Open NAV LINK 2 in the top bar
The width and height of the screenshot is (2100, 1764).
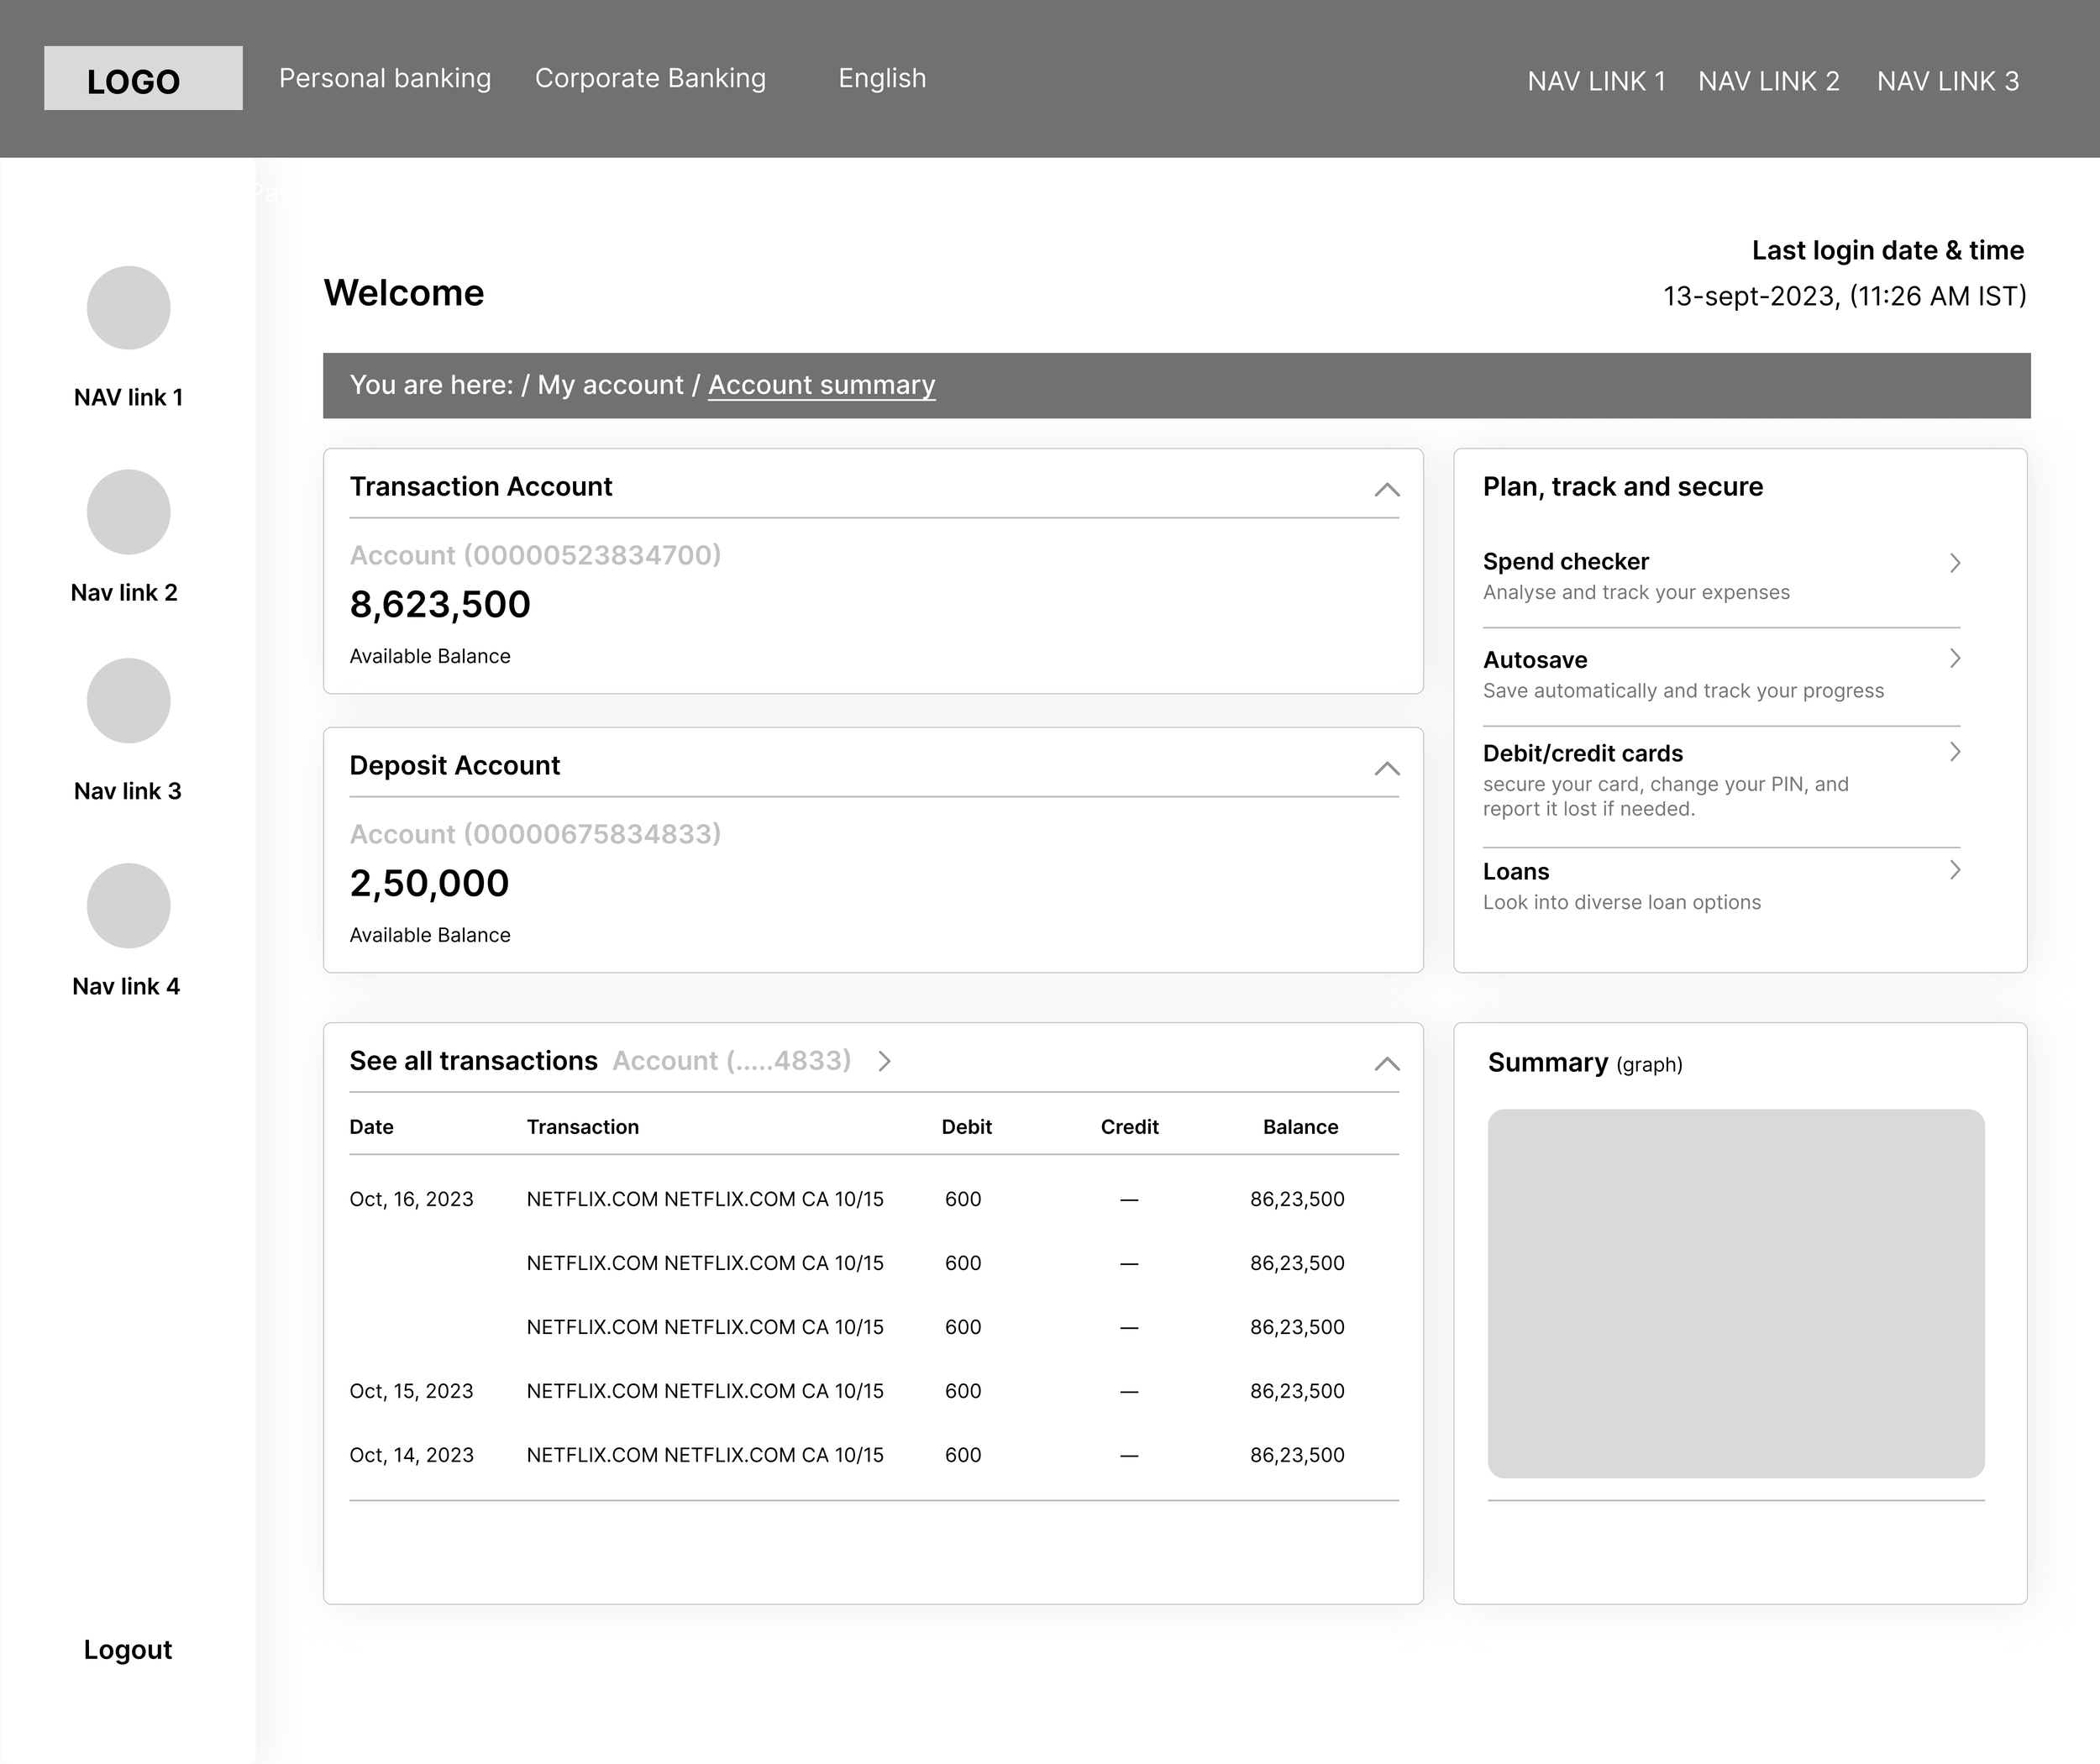[x=1768, y=81]
